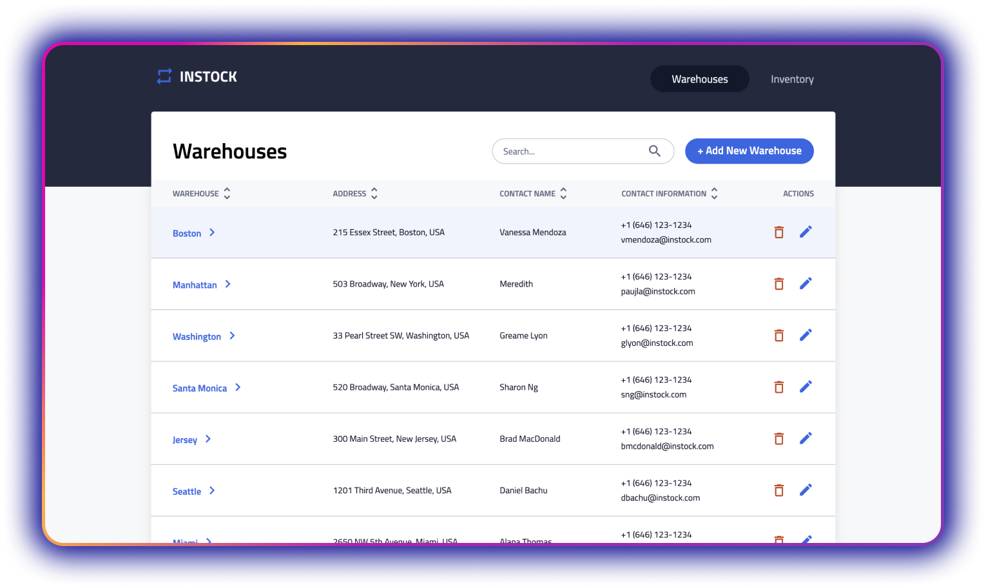986x588 pixels.
Task: Open Washington via its chevron arrow
Action: tap(233, 336)
